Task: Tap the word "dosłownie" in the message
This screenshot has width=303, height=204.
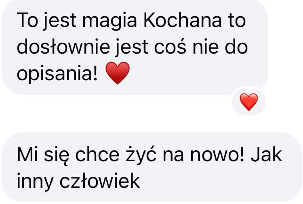Action: click(63, 47)
